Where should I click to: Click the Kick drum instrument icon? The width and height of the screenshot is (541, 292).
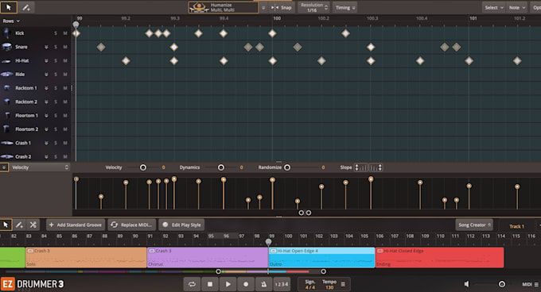coord(6,33)
